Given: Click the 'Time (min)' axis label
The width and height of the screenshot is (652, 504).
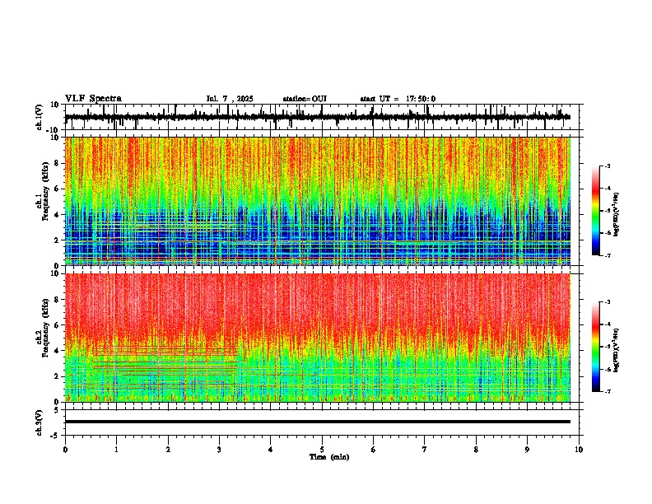Looking at the screenshot, I should (329, 457).
